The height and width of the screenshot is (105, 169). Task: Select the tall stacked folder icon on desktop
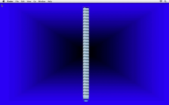86,53
